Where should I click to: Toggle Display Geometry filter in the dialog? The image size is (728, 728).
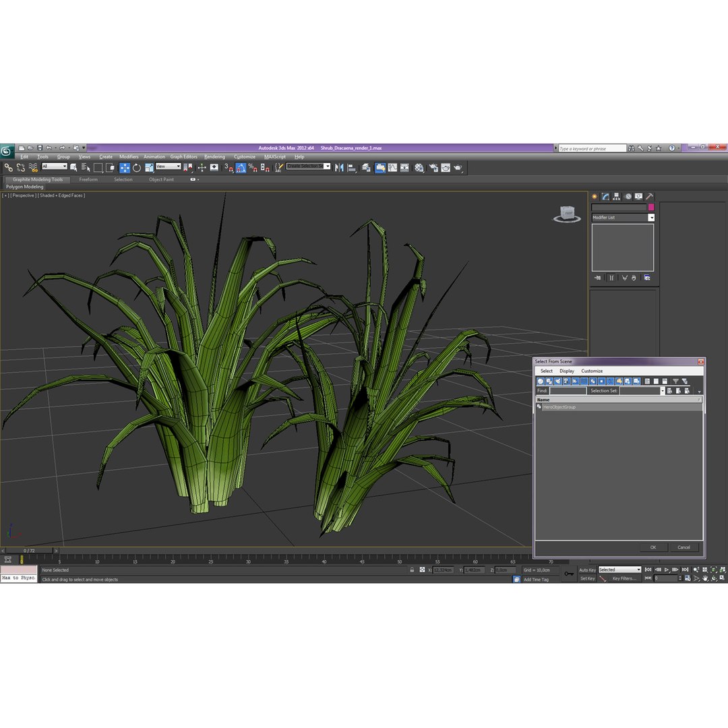(541, 381)
